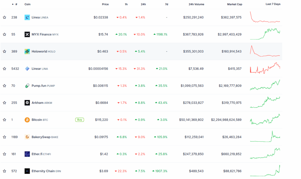Click the 7d column header
The height and width of the screenshot is (179, 301).
pyautogui.click(x=166, y=4)
